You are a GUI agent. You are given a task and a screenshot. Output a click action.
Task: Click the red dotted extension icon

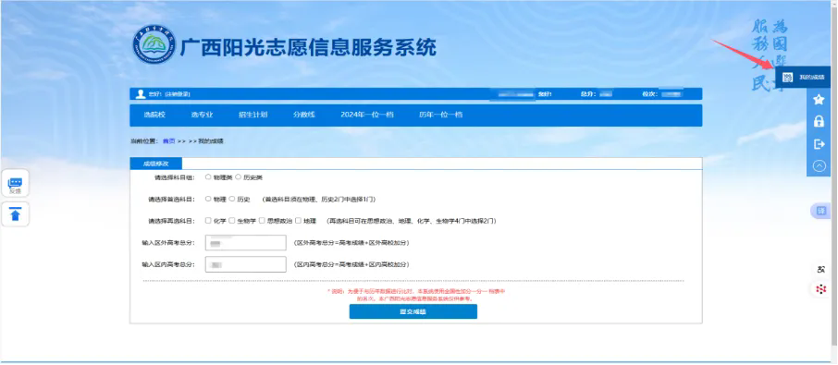[821, 289]
